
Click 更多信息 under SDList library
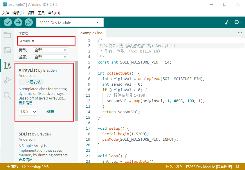[26, 160]
